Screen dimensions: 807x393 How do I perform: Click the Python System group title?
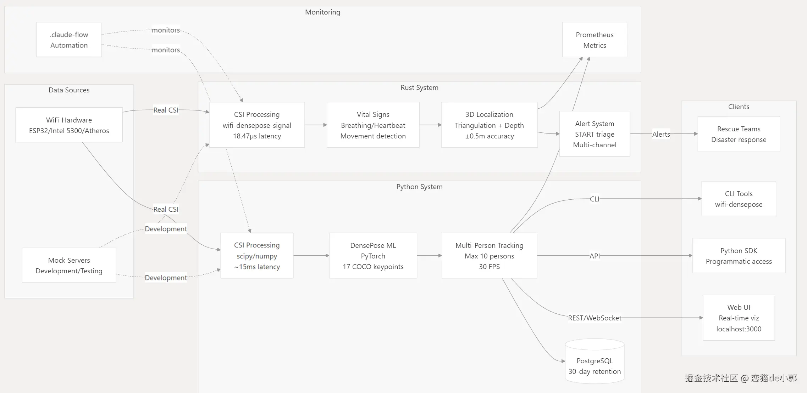(419, 187)
